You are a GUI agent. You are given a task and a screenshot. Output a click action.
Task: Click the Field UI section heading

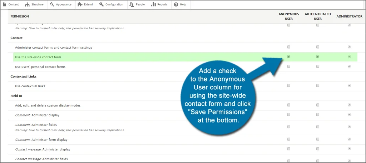point(16,96)
